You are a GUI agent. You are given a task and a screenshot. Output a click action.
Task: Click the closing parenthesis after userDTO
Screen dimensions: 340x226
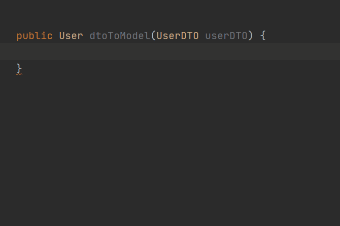[x=251, y=36]
